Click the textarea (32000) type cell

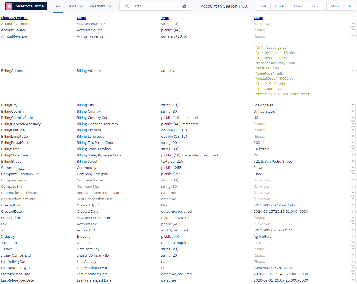tap(175, 218)
